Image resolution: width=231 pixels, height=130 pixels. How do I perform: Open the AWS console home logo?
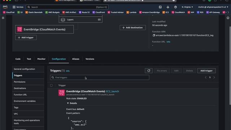coord(5,7)
